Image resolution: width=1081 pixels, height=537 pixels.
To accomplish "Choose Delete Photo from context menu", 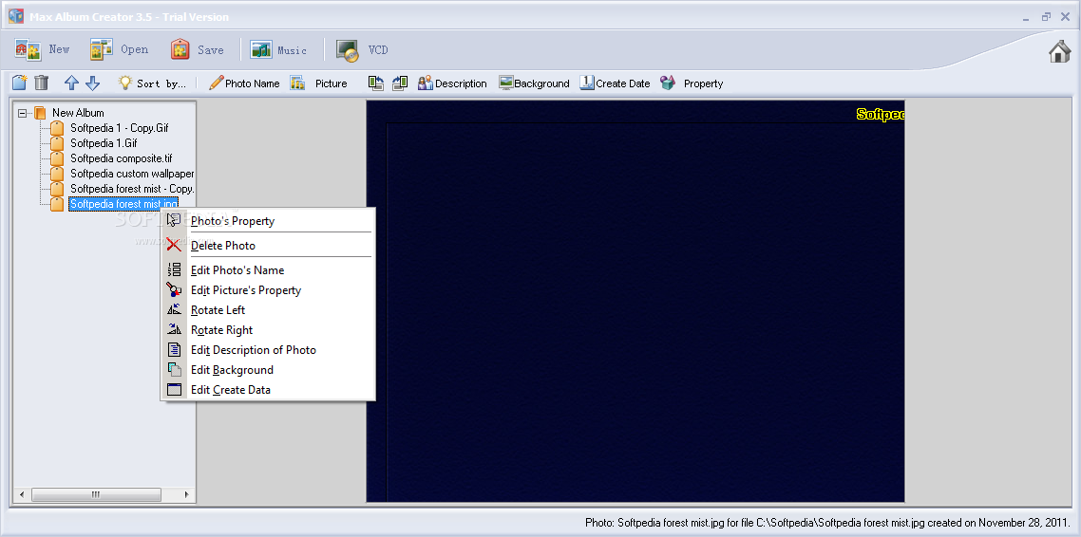I will click(268, 245).
